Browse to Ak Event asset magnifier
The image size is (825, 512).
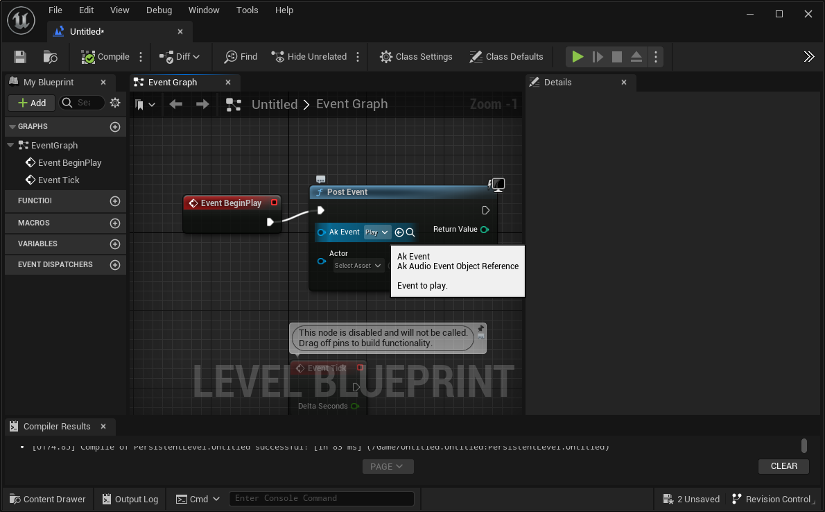[410, 232]
